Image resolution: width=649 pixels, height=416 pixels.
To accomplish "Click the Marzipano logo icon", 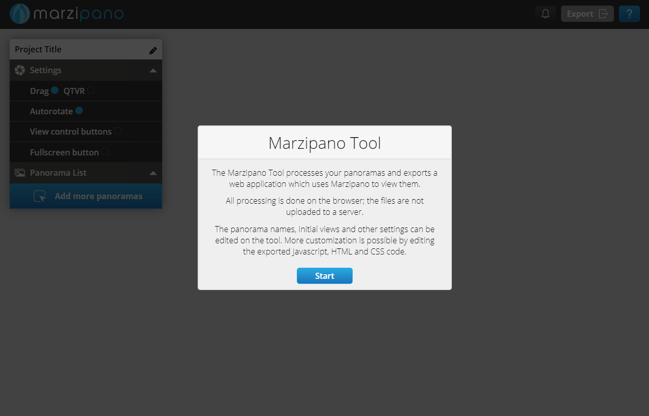I will click(19, 14).
